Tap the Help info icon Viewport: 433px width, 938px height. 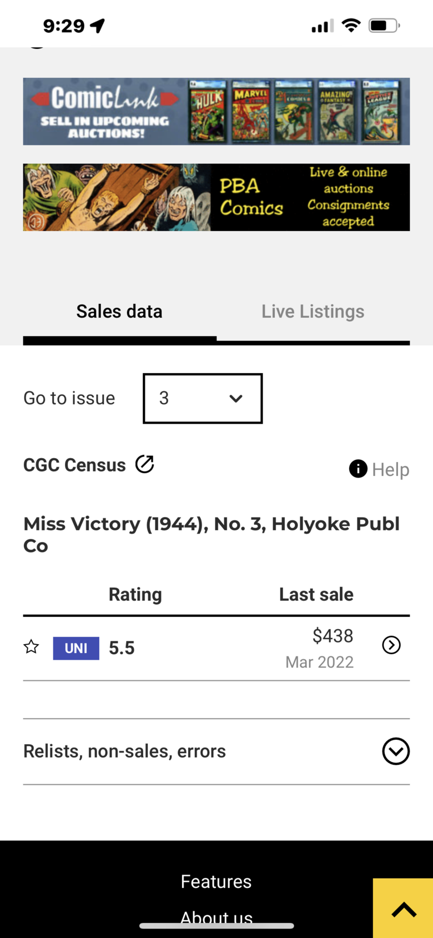tap(358, 469)
